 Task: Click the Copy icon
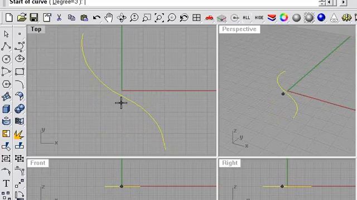click(x=71, y=18)
